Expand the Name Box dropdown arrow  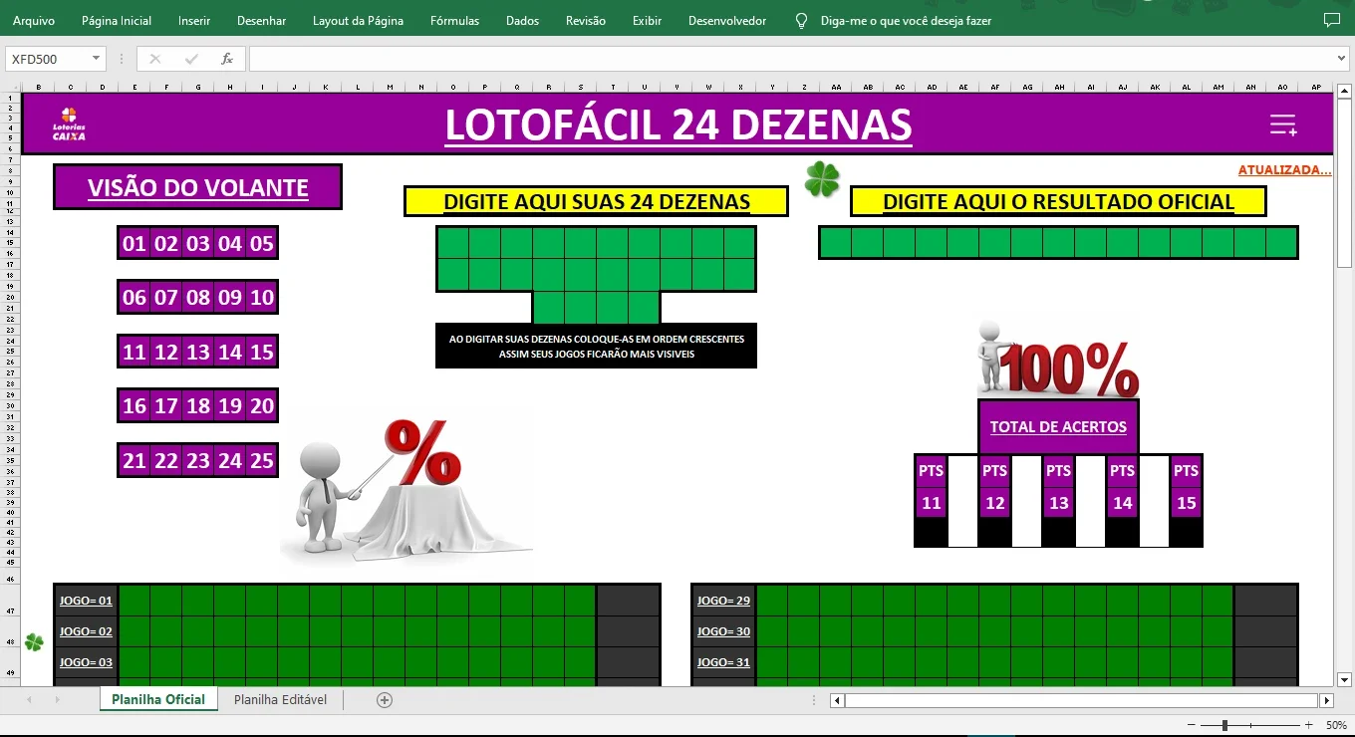pyautogui.click(x=97, y=59)
